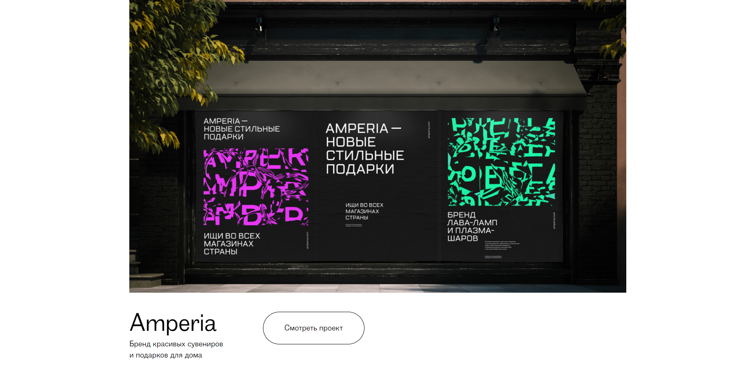This screenshot has width=754, height=369.
Task: Click the left poster top heading
Action: coord(242,129)
